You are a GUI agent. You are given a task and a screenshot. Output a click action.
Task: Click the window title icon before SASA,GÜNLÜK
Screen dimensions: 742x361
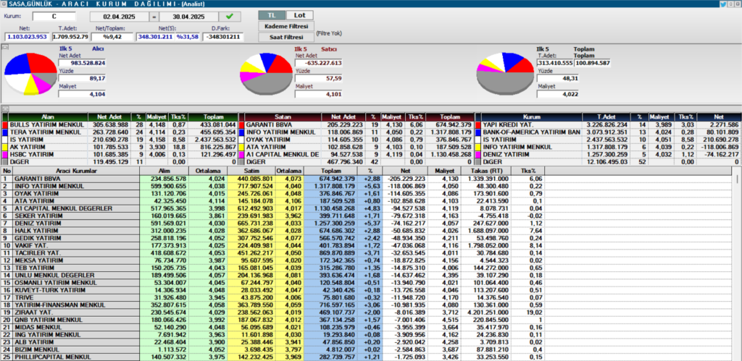click(4, 4)
